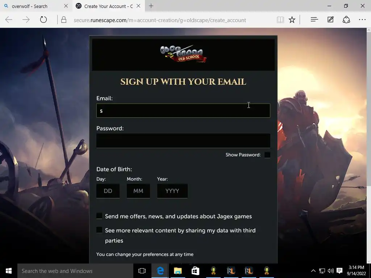Click the first RuneLite RL taskbar icon
Screen dimensions: 371x278
click(231, 271)
